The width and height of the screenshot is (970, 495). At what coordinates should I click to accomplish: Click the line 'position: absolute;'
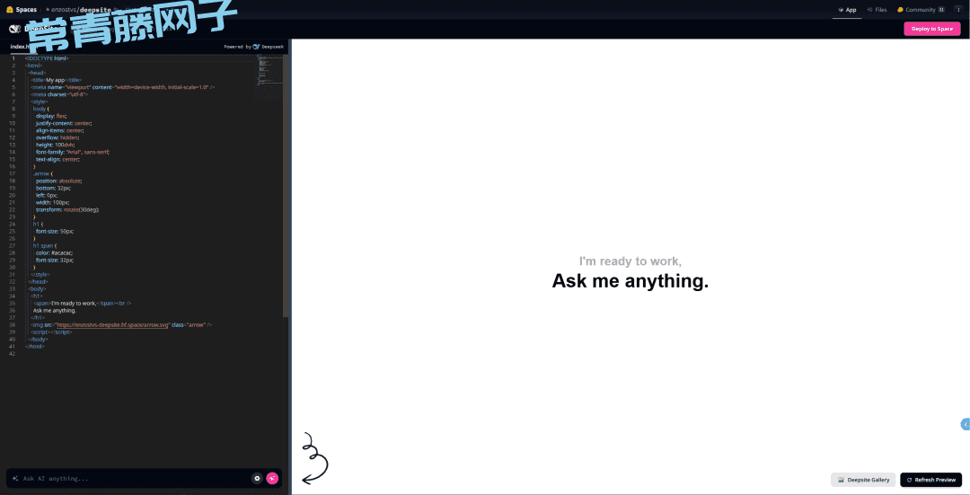58,181
